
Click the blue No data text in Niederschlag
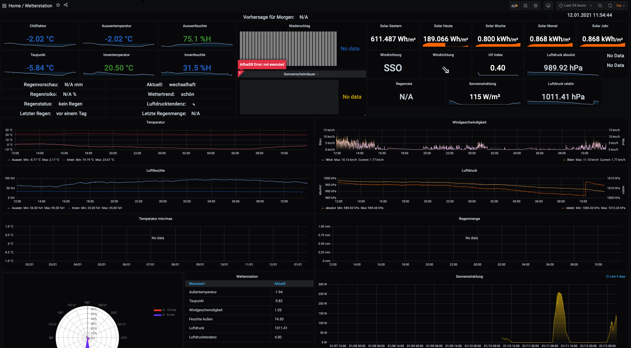tap(350, 49)
